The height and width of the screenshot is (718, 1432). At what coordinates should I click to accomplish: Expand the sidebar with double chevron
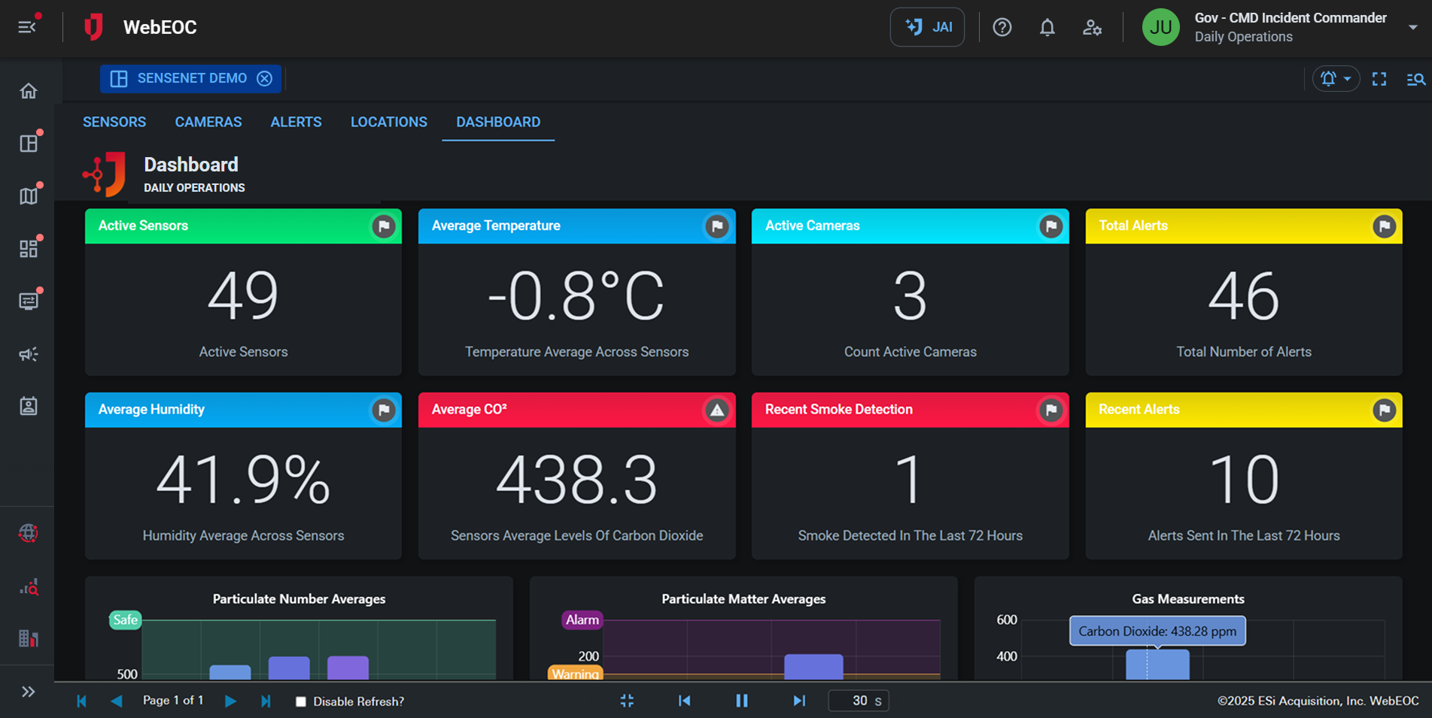click(29, 692)
